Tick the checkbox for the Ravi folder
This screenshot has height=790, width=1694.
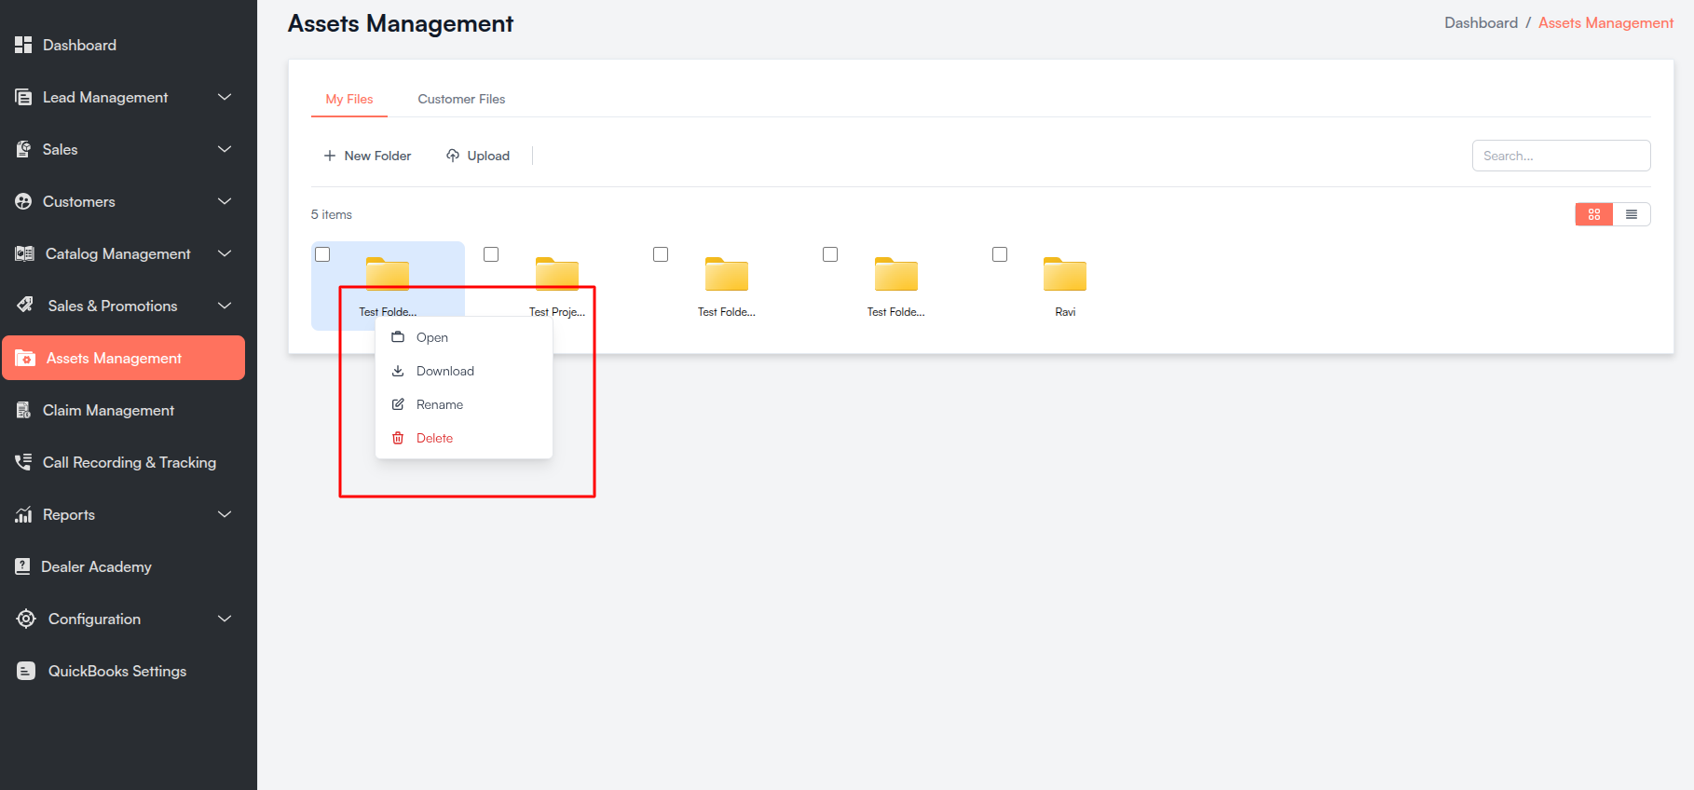pos(1000,254)
